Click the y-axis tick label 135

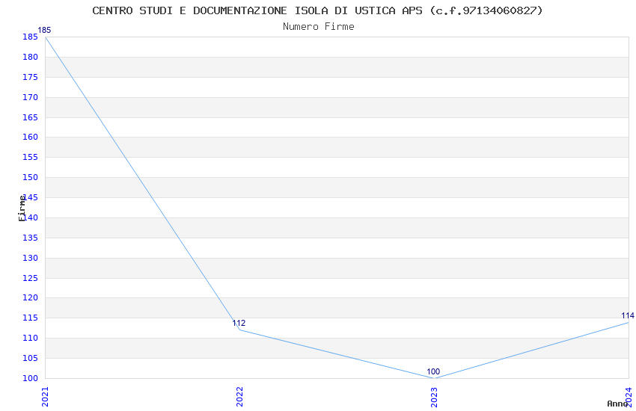30,238
